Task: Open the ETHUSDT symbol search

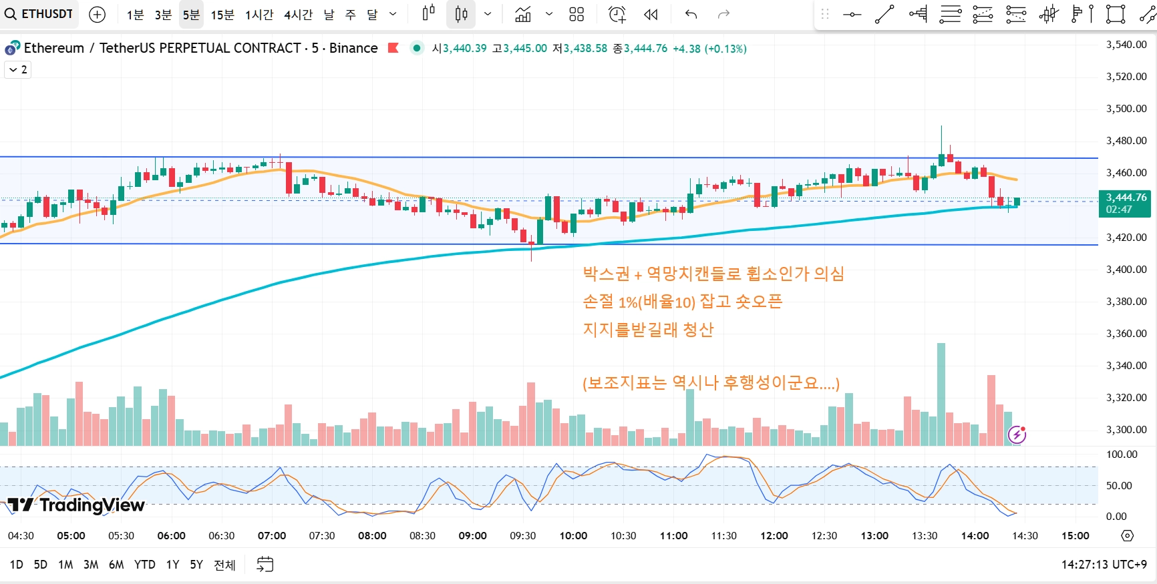Action: click(x=39, y=14)
